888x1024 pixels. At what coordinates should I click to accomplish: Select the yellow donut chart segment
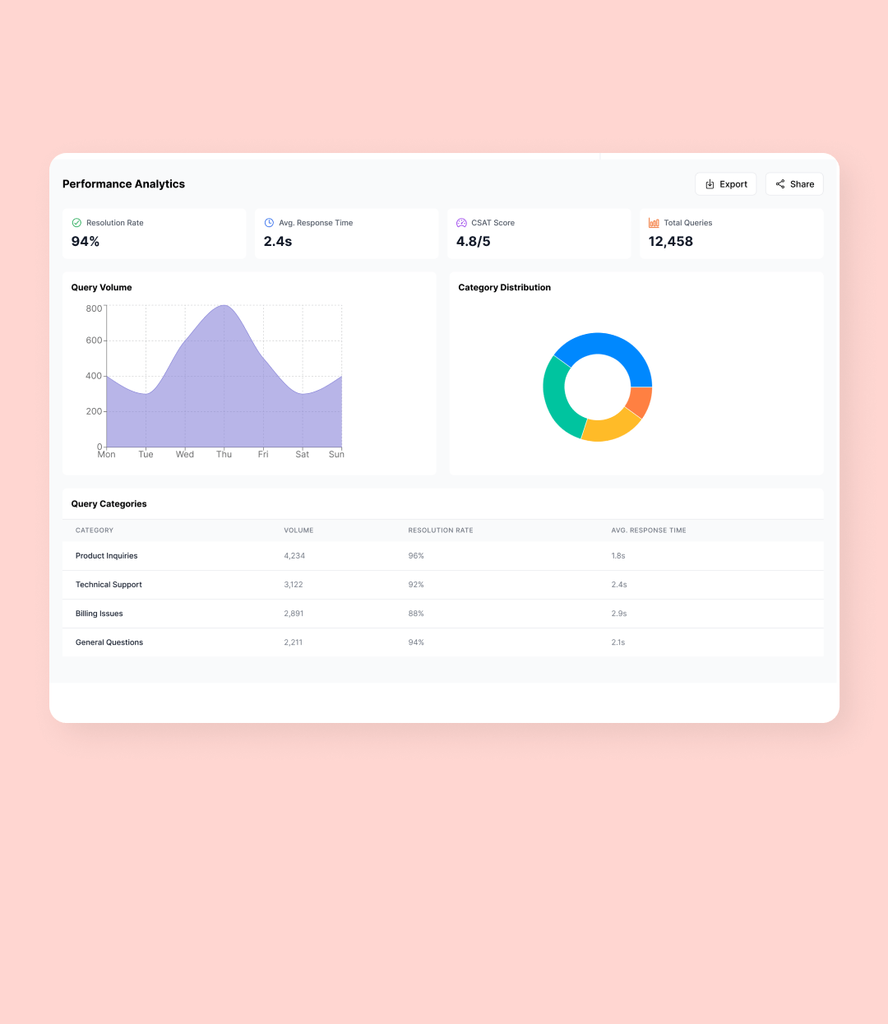click(x=608, y=426)
